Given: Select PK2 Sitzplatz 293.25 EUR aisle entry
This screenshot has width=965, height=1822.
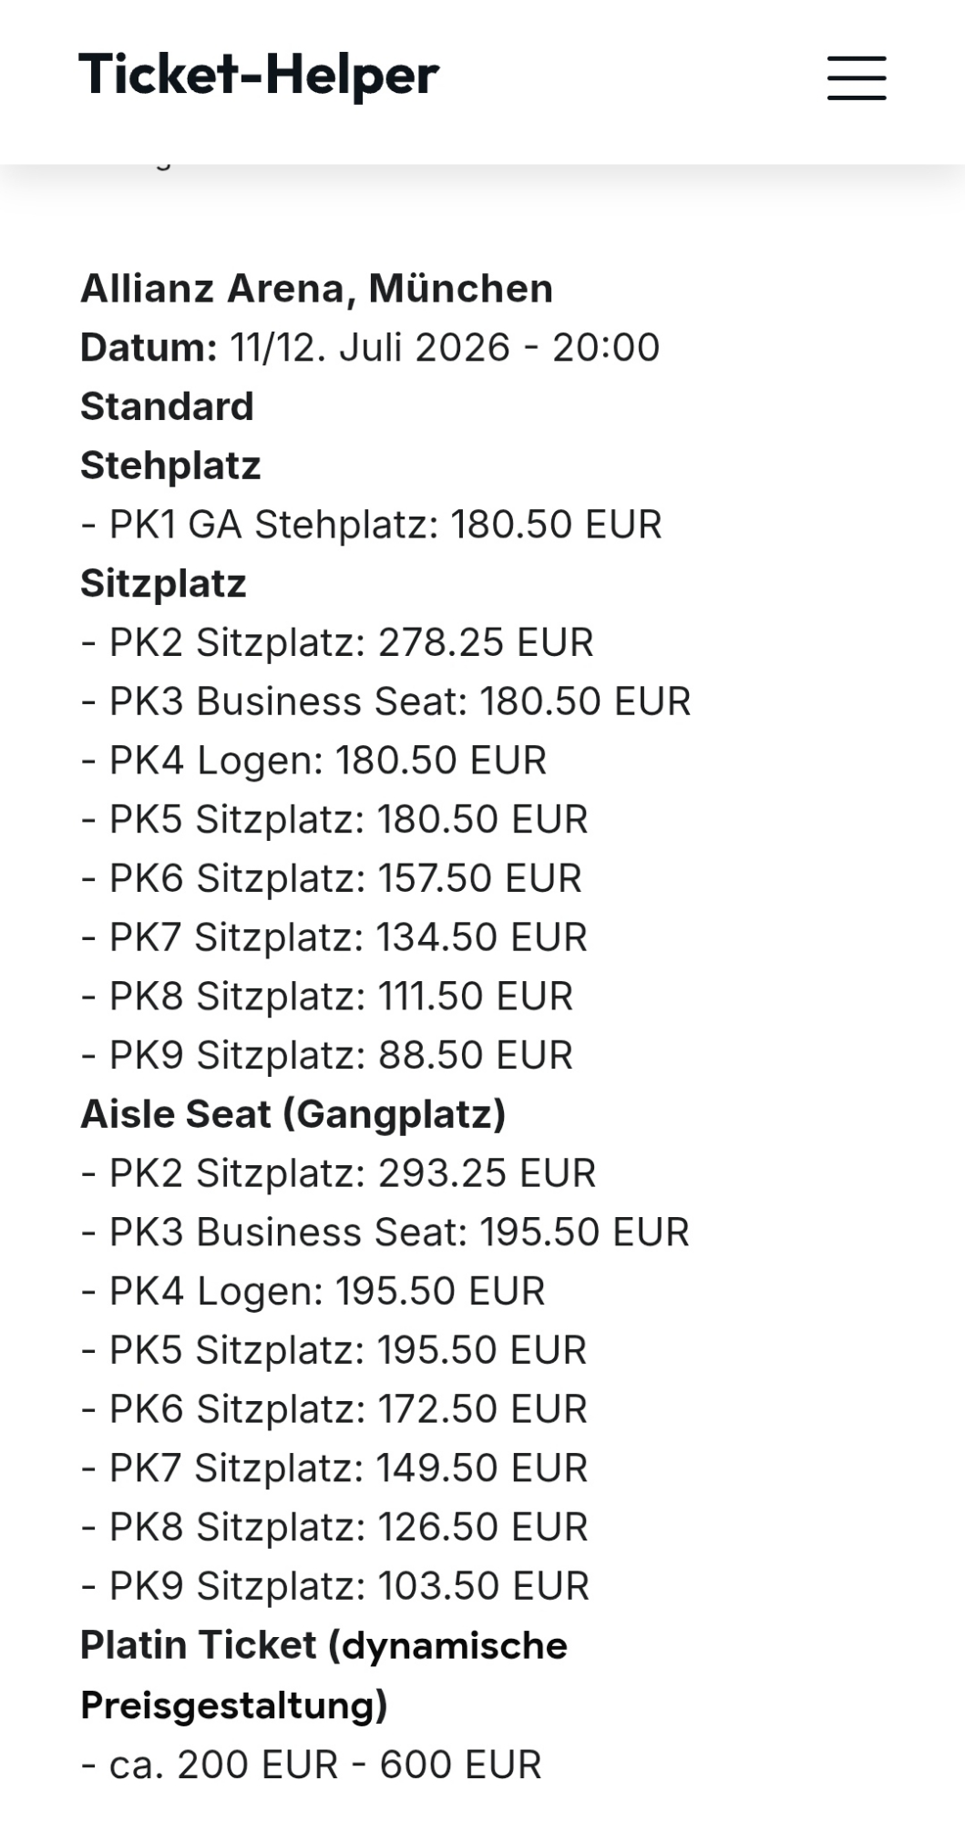Looking at the screenshot, I should click(338, 1173).
